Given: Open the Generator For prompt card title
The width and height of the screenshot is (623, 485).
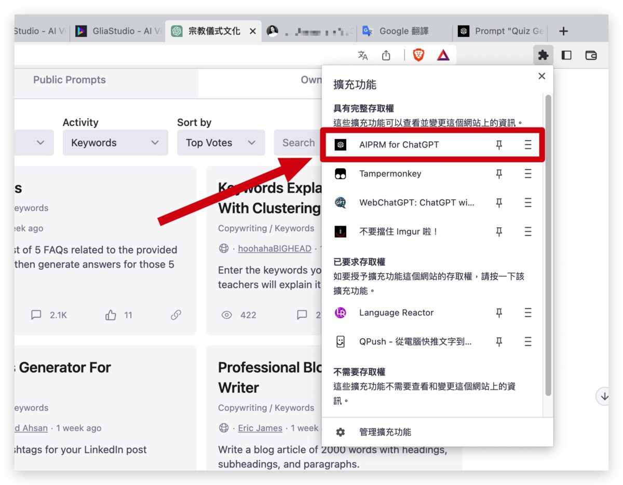Looking at the screenshot, I should 63,367.
